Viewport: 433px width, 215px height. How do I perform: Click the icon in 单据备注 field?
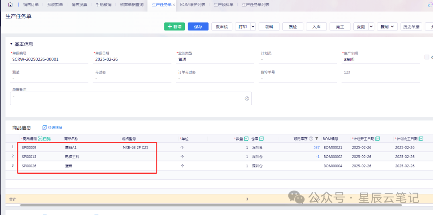(247, 98)
